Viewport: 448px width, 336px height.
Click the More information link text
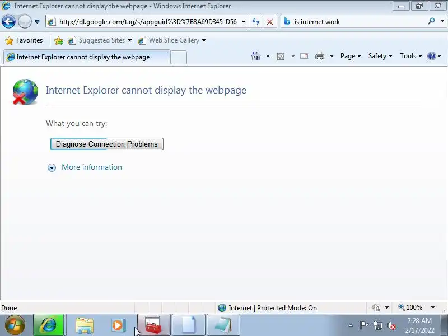pos(92,167)
